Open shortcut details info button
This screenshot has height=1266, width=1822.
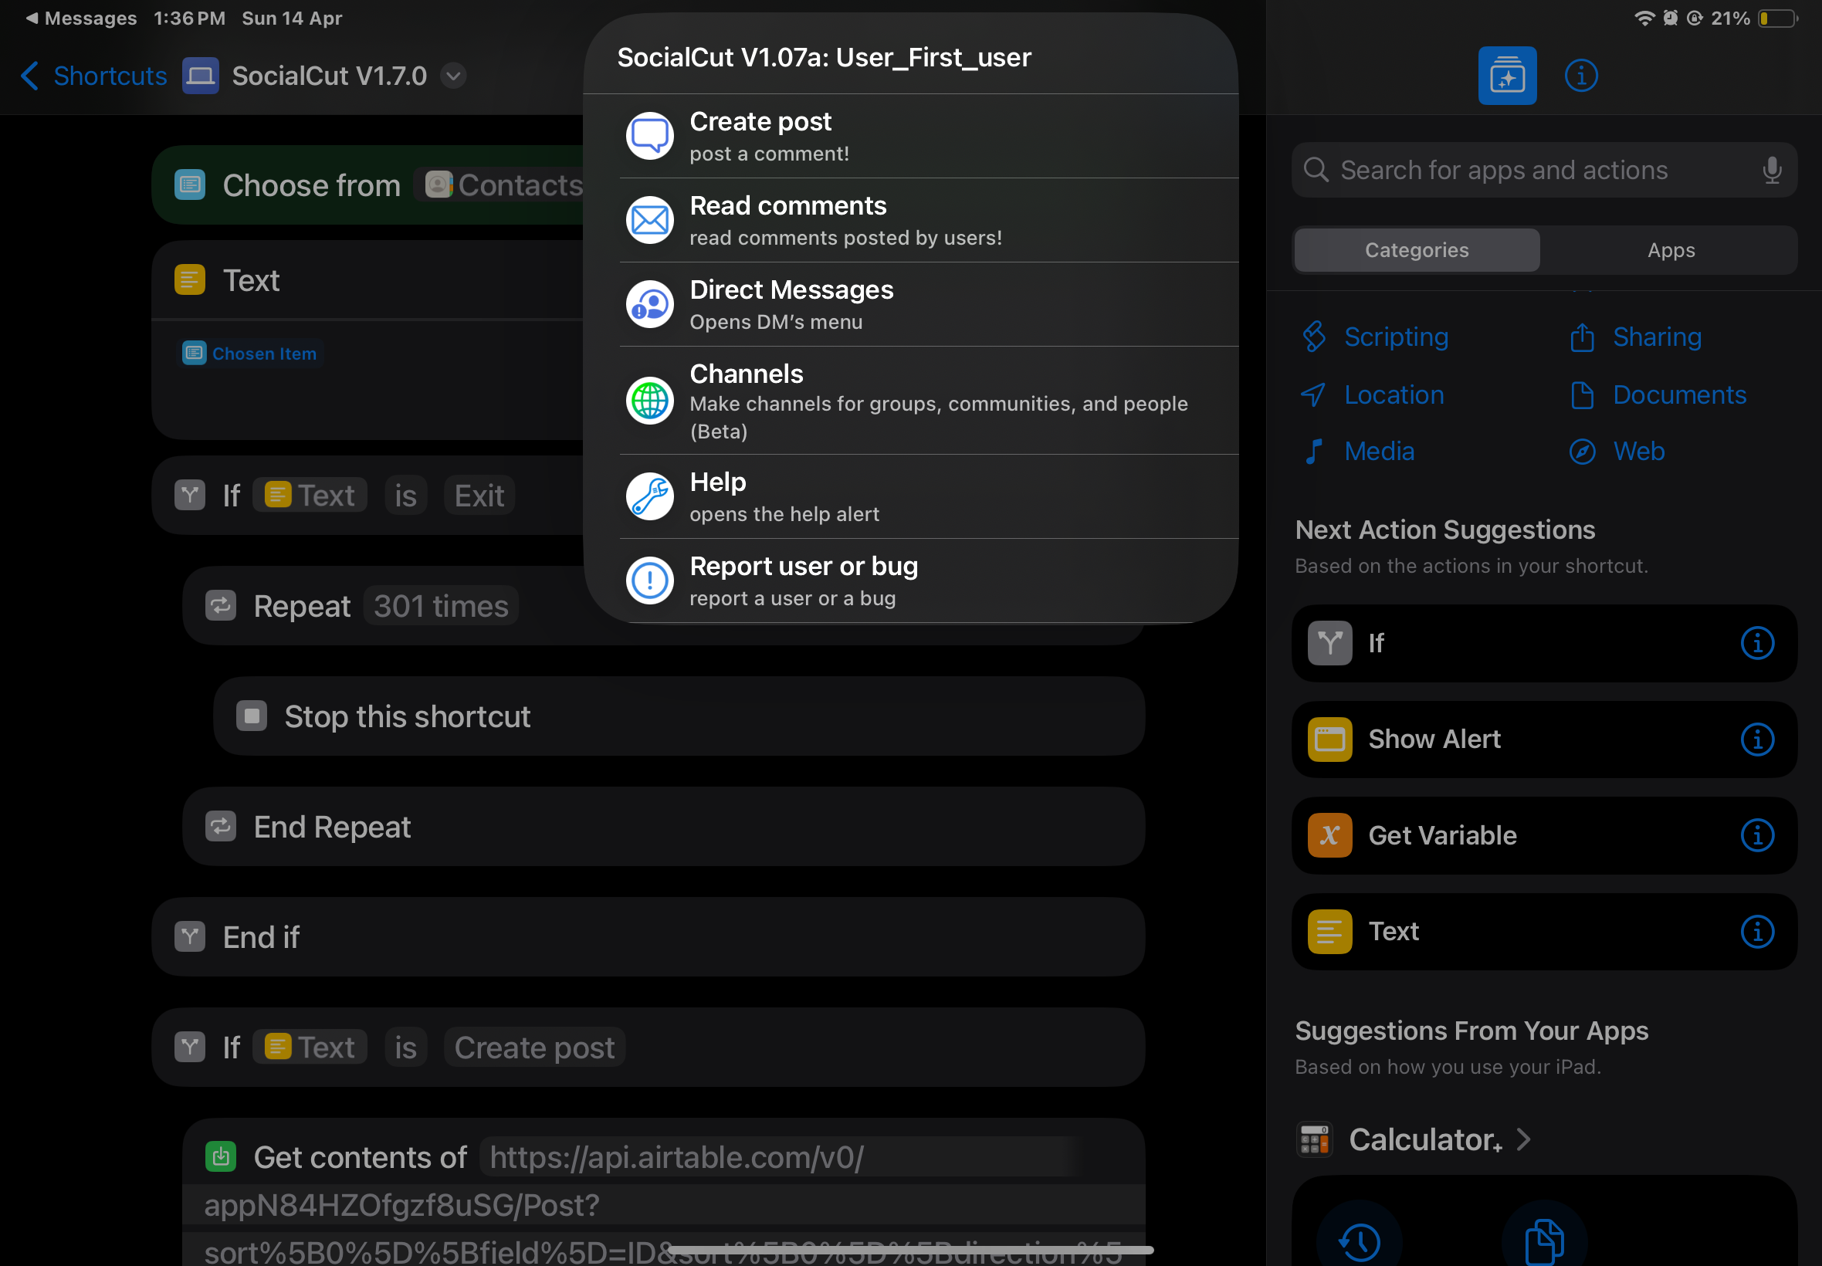click(1581, 76)
